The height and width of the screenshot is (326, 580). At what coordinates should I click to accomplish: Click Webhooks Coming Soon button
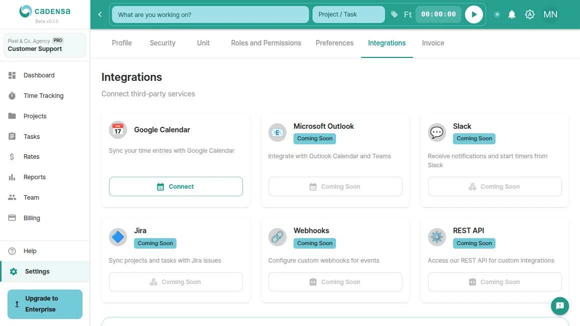tap(335, 282)
